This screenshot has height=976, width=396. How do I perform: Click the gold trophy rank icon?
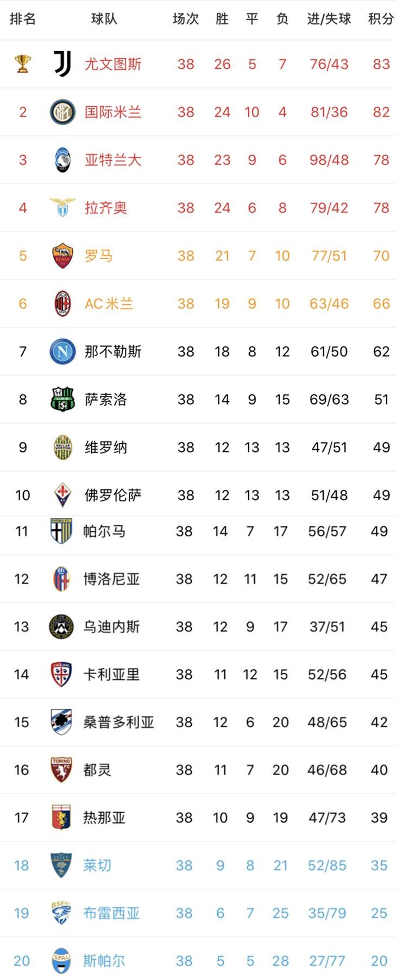(x=23, y=64)
